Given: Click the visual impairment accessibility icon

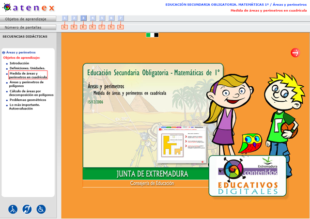Looking at the screenshot, I should point(13,209).
